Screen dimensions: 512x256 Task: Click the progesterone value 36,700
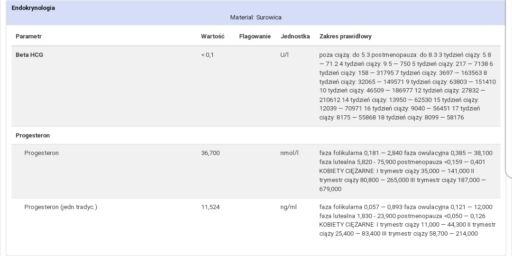tap(210, 153)
